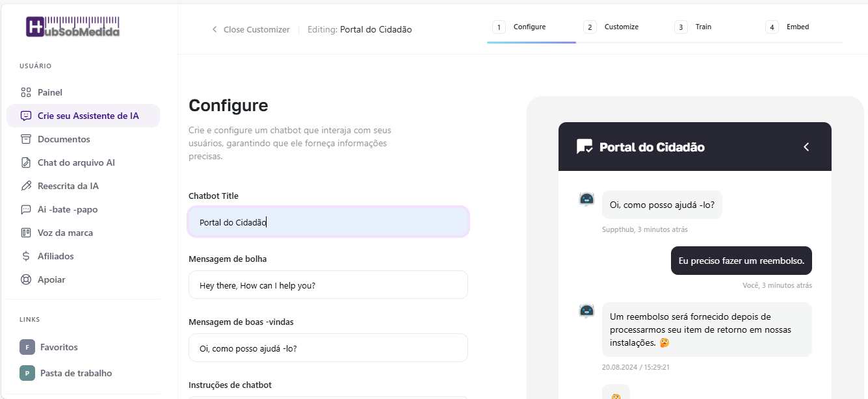
Task: Open the Ai -bate -papo chat bubble icon
Action: 26,209
